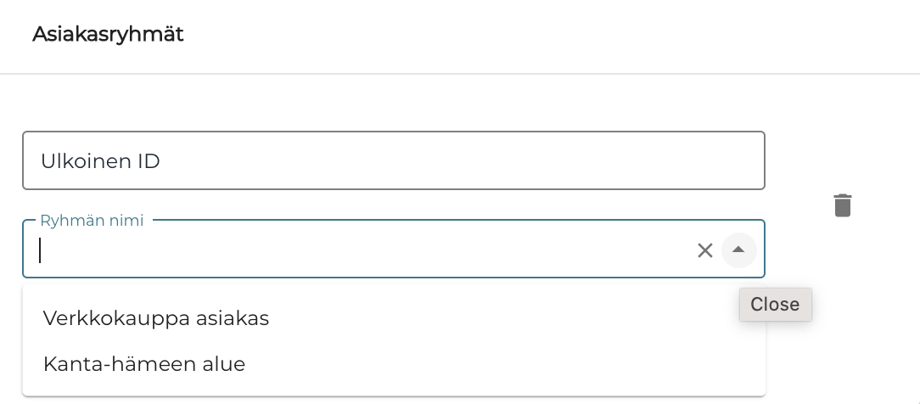This screenshot has width=920, height=404.
Task: Collapse the Ryhmän nimi dropdown arrow
Action: click(738, 250)
